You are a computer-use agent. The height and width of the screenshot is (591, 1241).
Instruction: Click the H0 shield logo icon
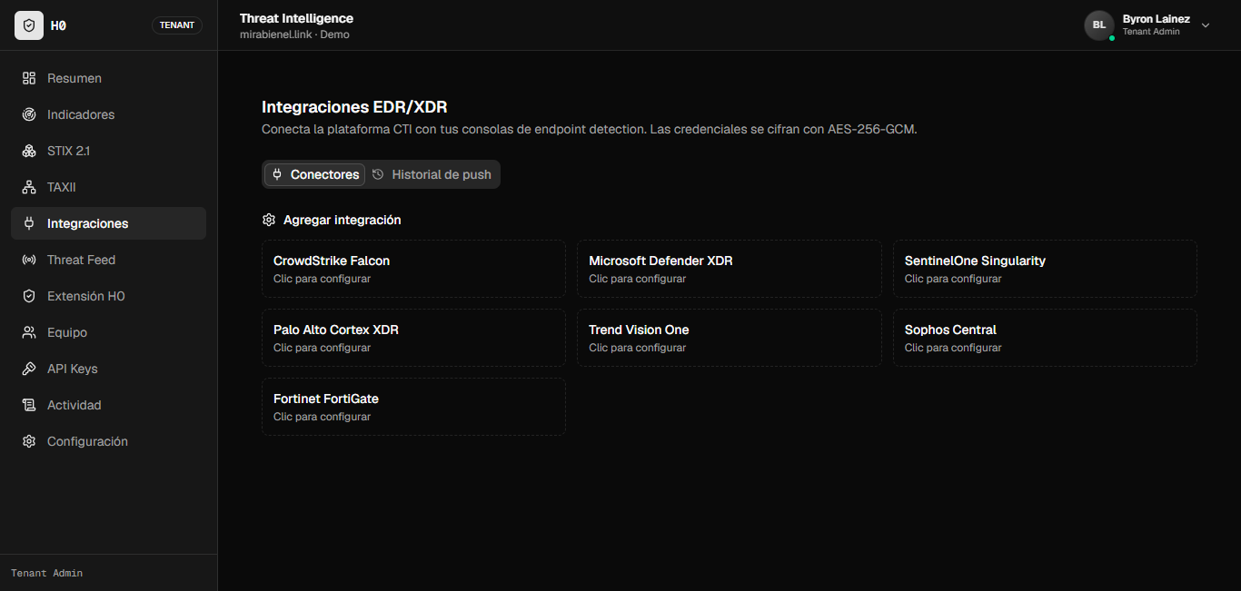[29, 25]
